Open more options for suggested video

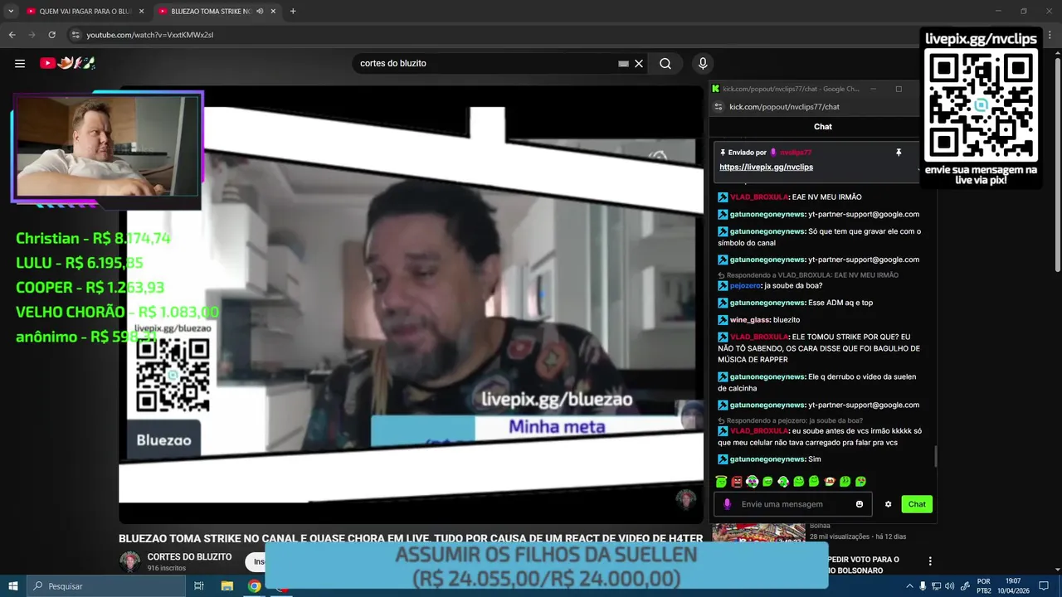pyautogui.click(x=930, y=561)
